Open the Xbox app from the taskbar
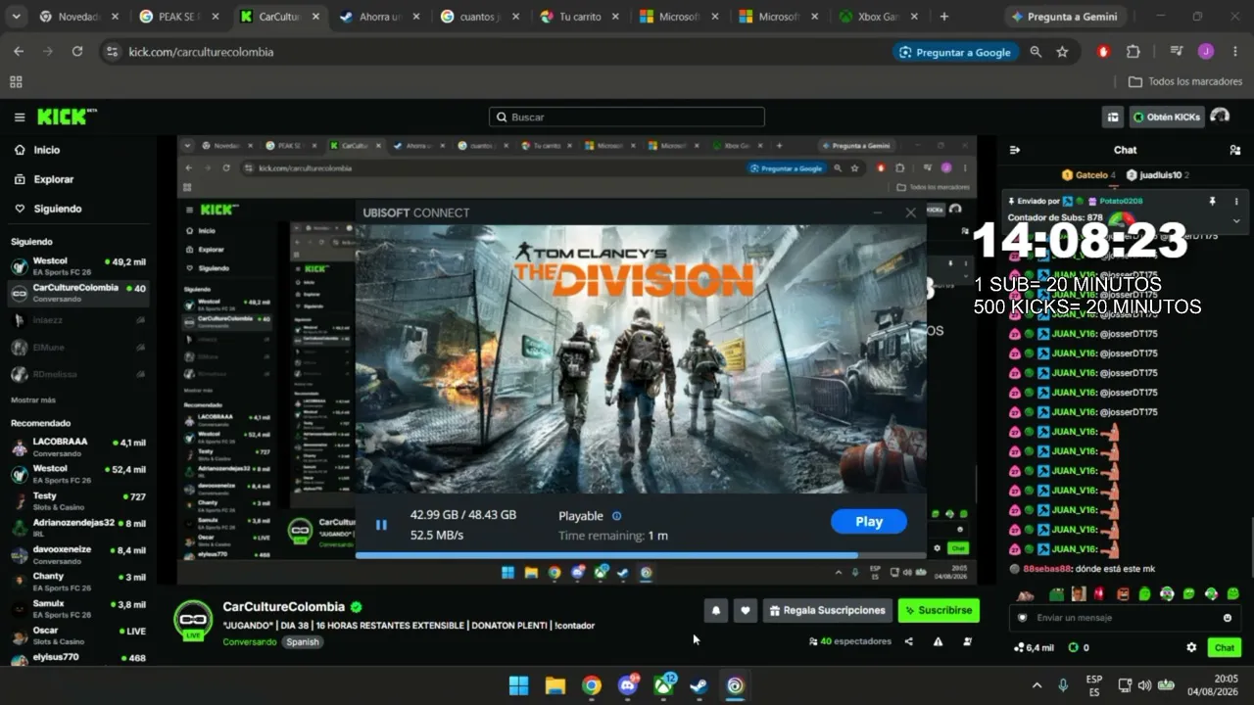This screenshot has width=1254, height=705. point(663,685)
